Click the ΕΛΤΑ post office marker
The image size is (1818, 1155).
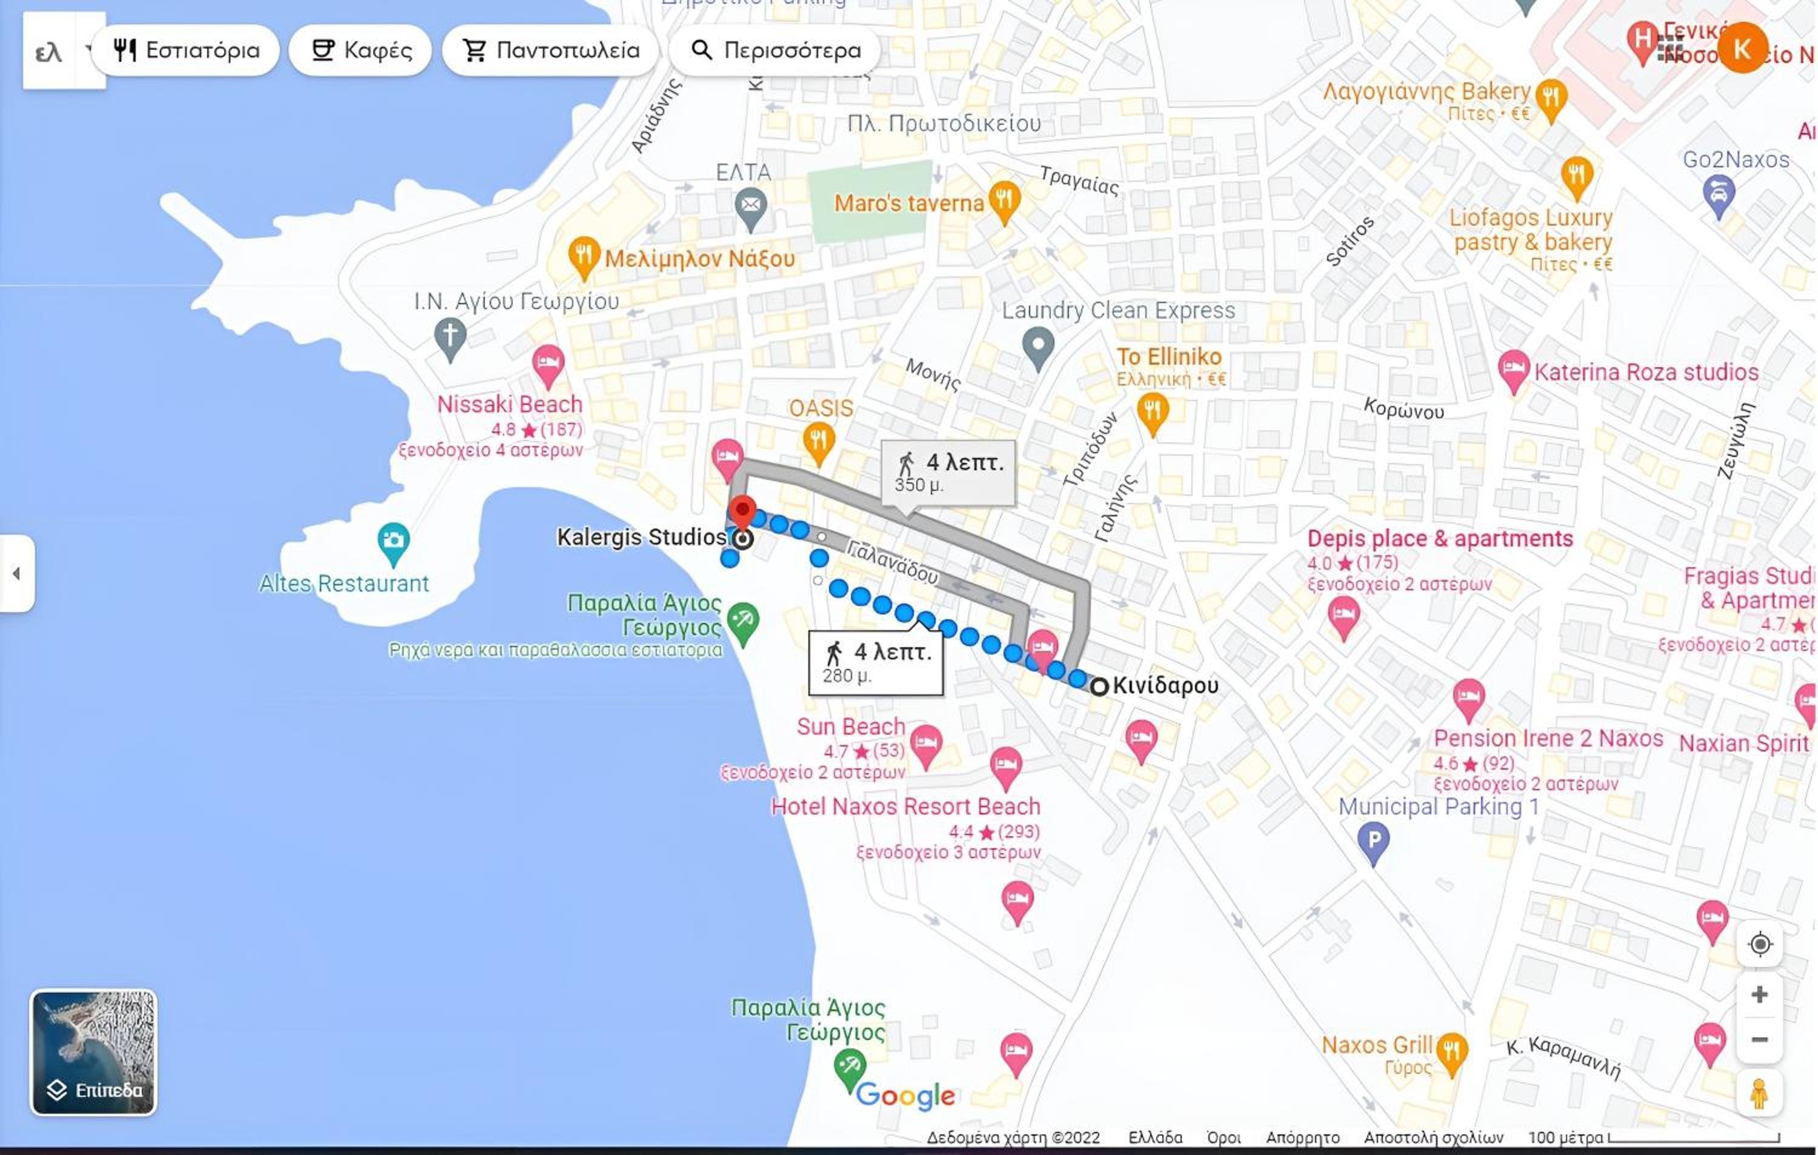coord(750,209)
